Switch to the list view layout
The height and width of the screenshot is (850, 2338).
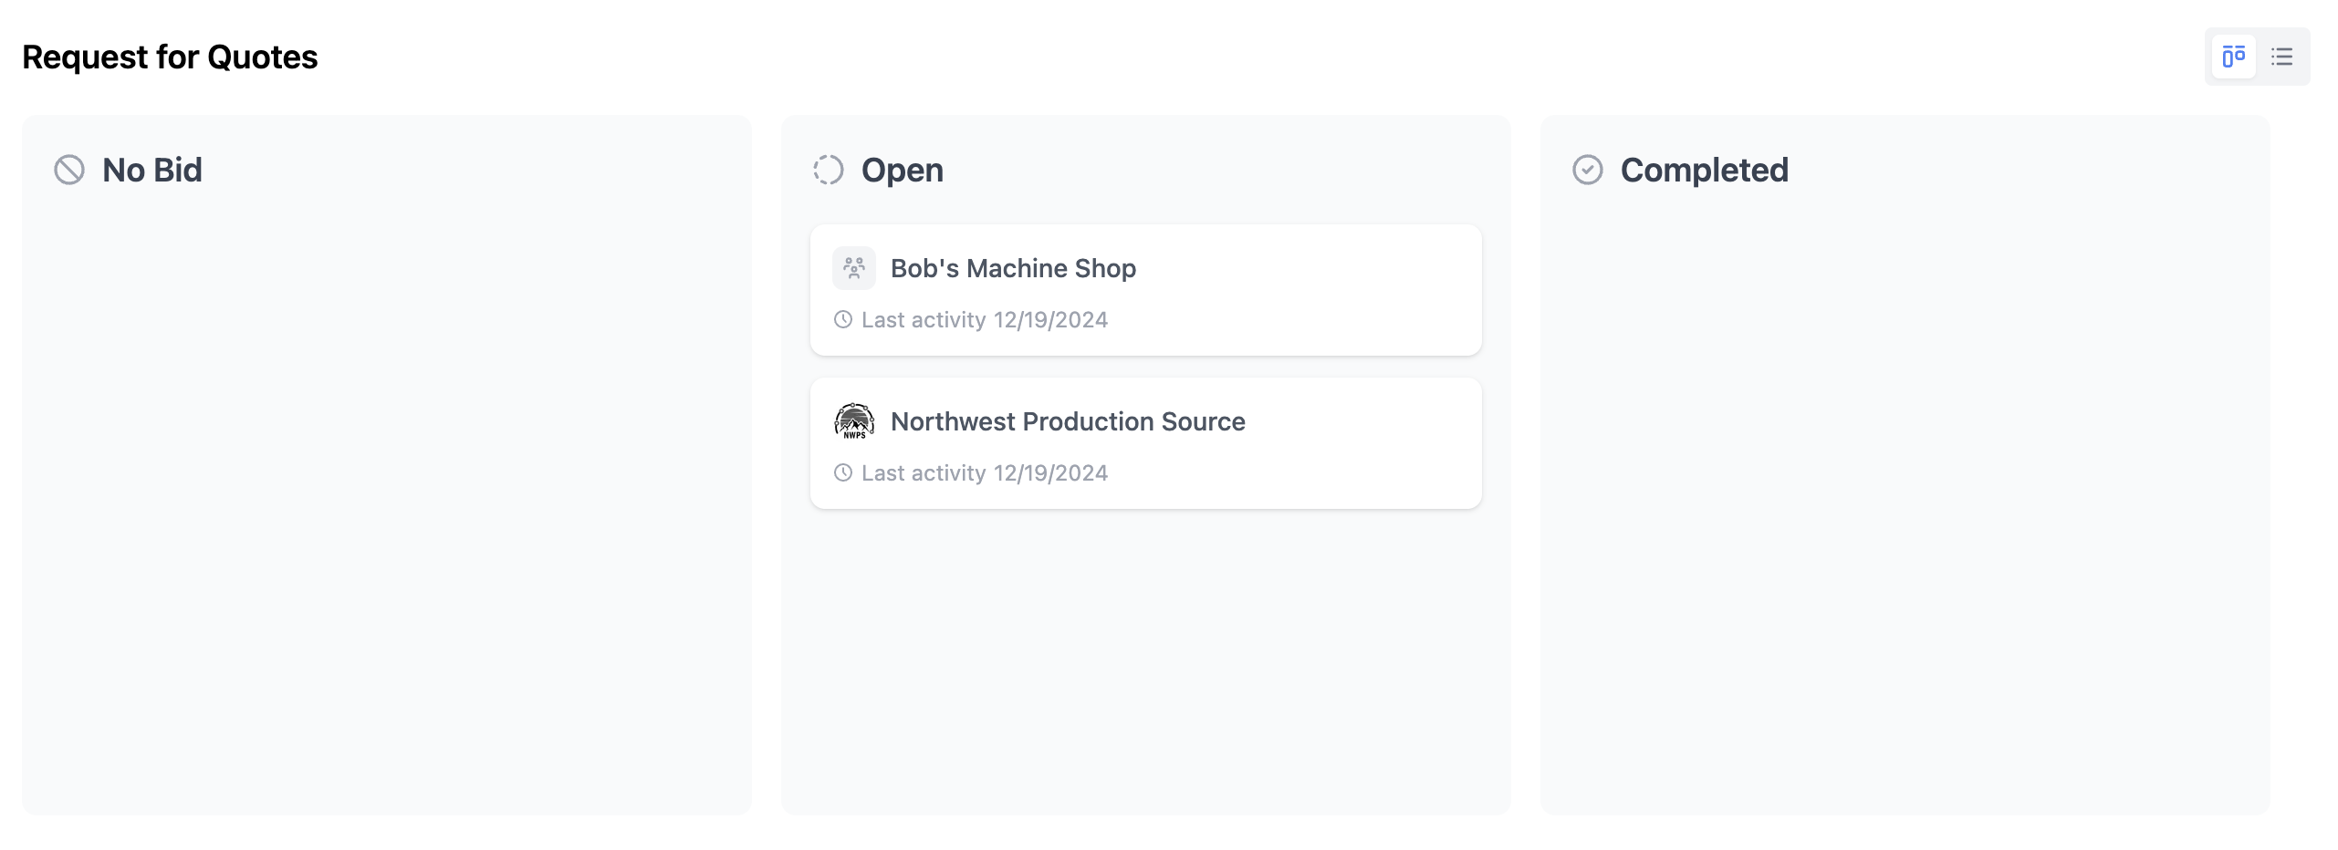pos(2281,57)
